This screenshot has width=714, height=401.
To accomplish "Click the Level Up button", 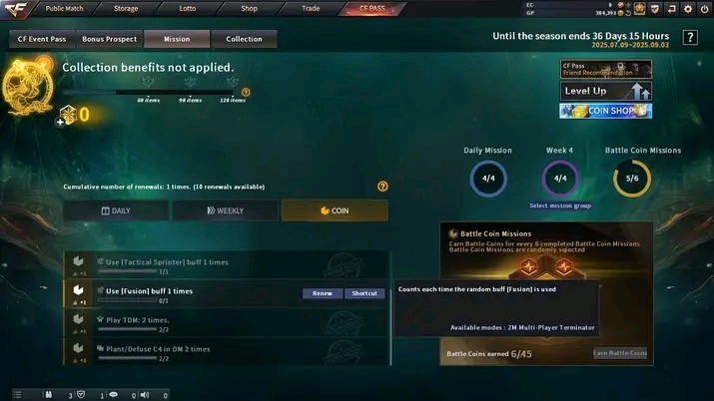I will point(605,91).
